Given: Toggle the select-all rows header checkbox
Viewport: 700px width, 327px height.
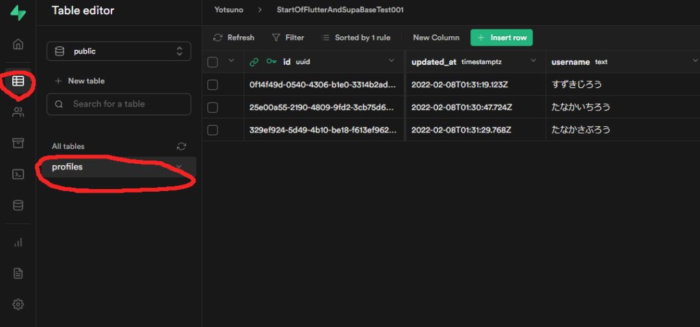Looking at the screenshot, I should click(x=213, y=62).
